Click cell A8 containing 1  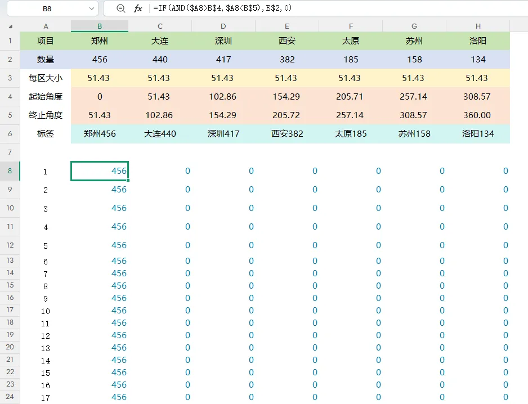tap(46, 171)
